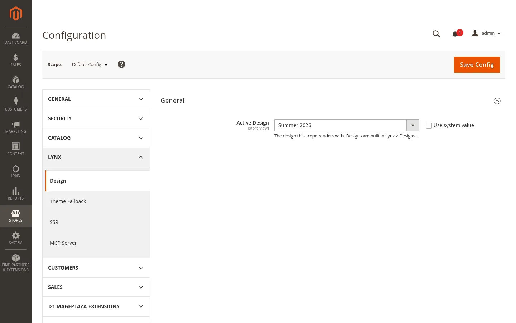516x323 pixels.
Task: Open the Scope Default Config dropdown
Action: [x=90, y=65]
